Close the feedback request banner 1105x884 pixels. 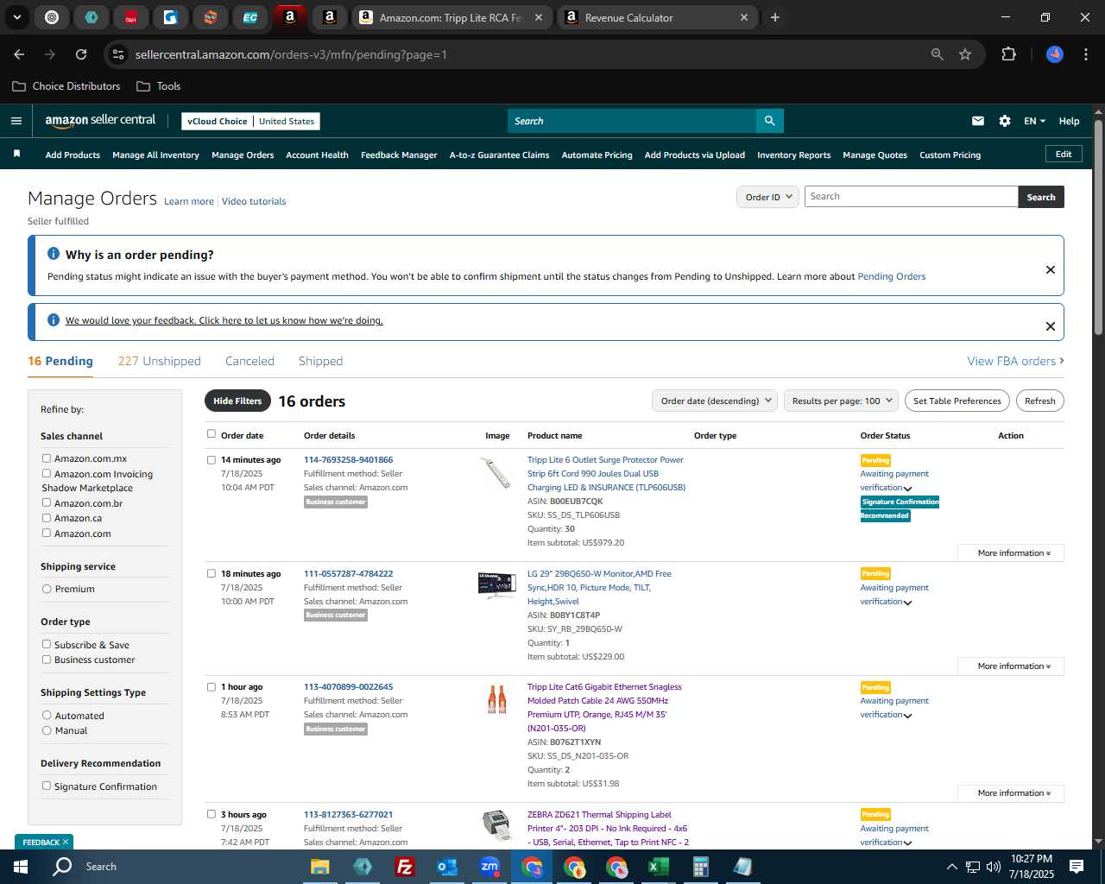(x=1051, y=326)
